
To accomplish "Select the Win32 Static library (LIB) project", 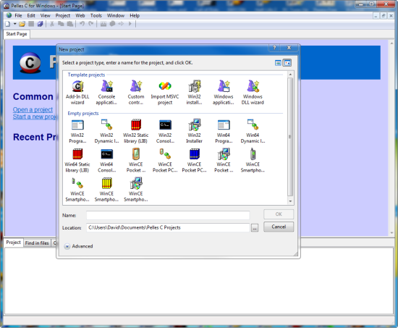I will (x=136, y=131).
